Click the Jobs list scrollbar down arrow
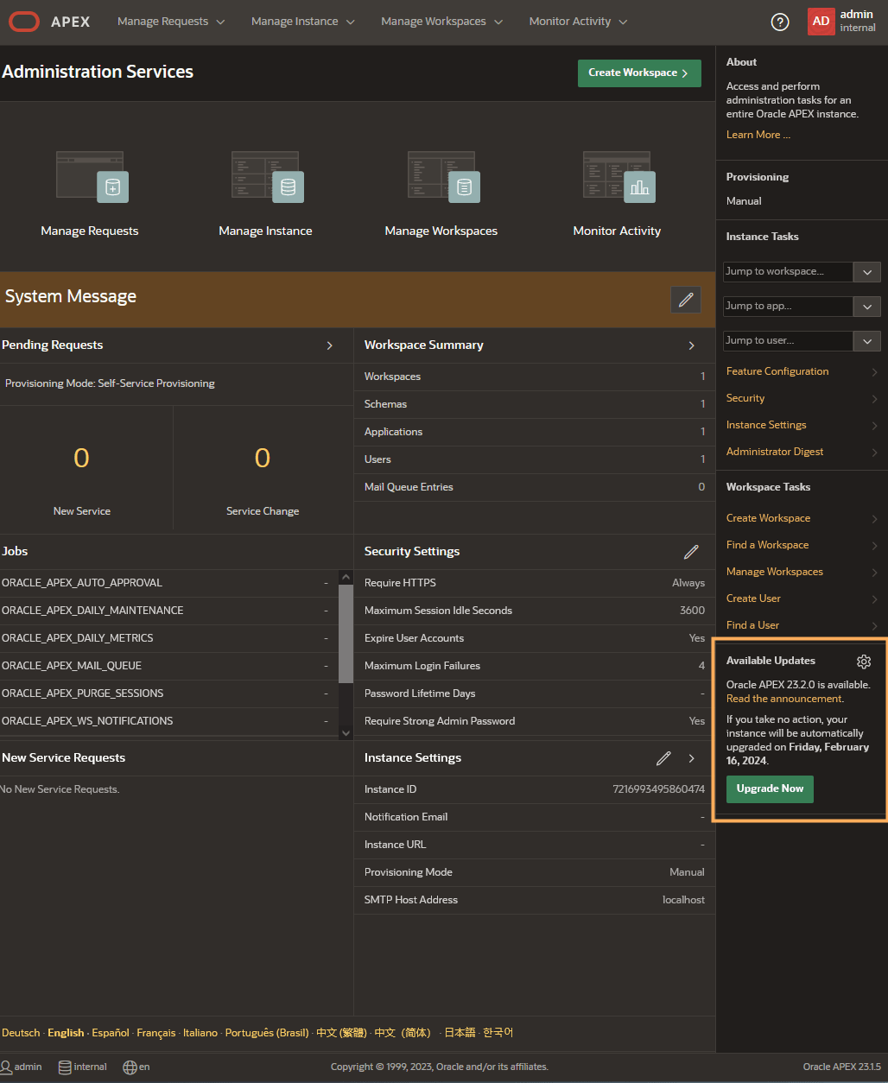Viewport: 888px width, 1083px height. [346, 732]
